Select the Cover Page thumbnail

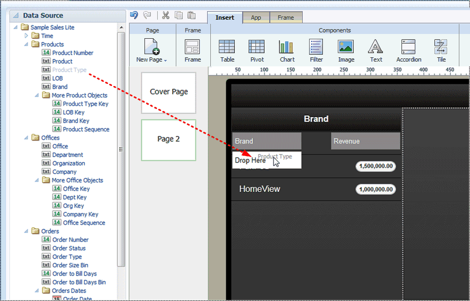168,93
